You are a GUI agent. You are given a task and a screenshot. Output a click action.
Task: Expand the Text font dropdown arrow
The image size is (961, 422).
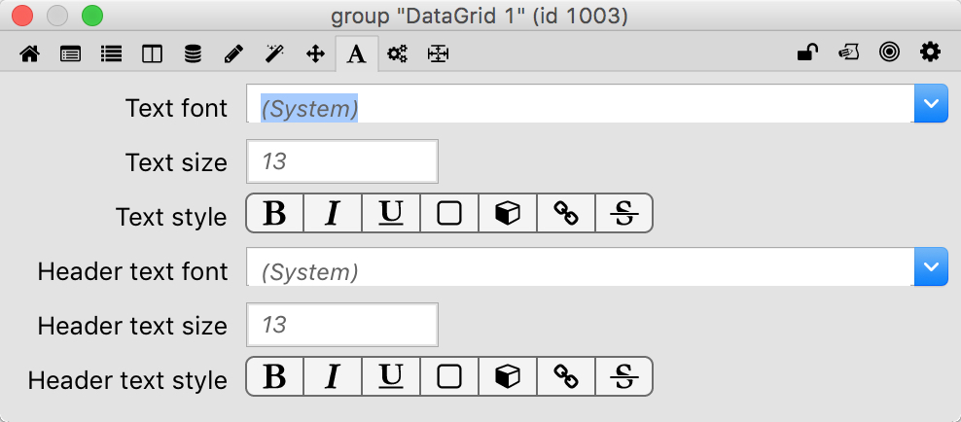coord(931,103)
